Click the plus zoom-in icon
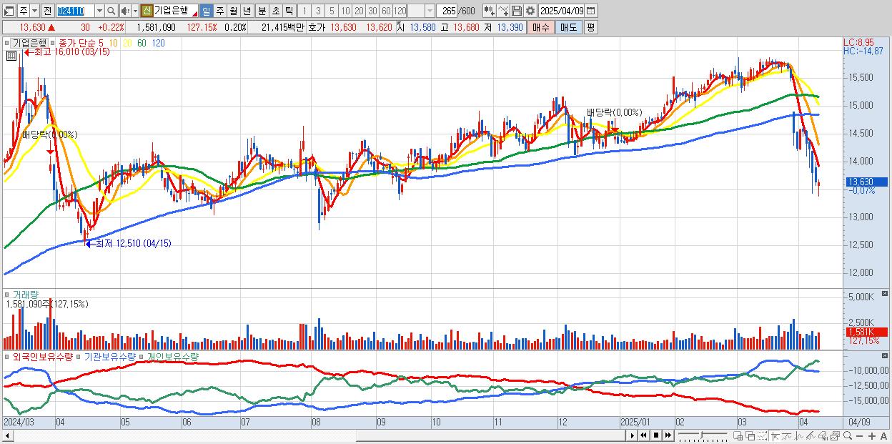This screenshot has width=892, height=444. click(x=871, y=436)
